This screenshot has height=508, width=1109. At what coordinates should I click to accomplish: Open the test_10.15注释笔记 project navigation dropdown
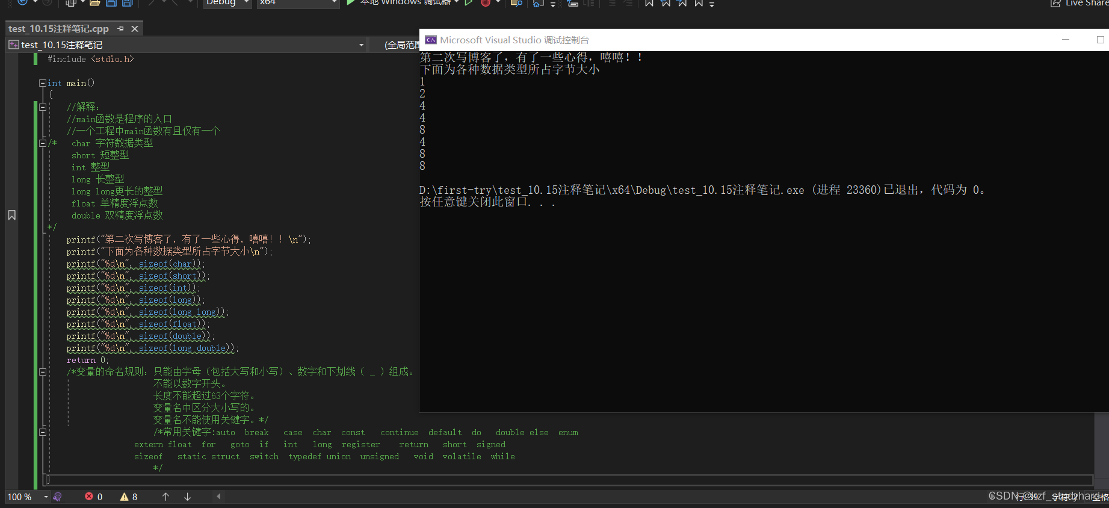coord(362,45)
